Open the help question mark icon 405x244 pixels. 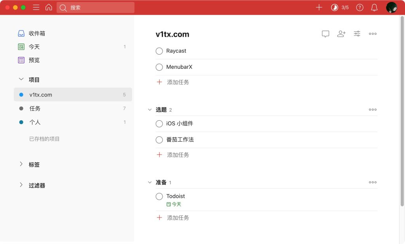pyautogui.click(x=360, y=8)
